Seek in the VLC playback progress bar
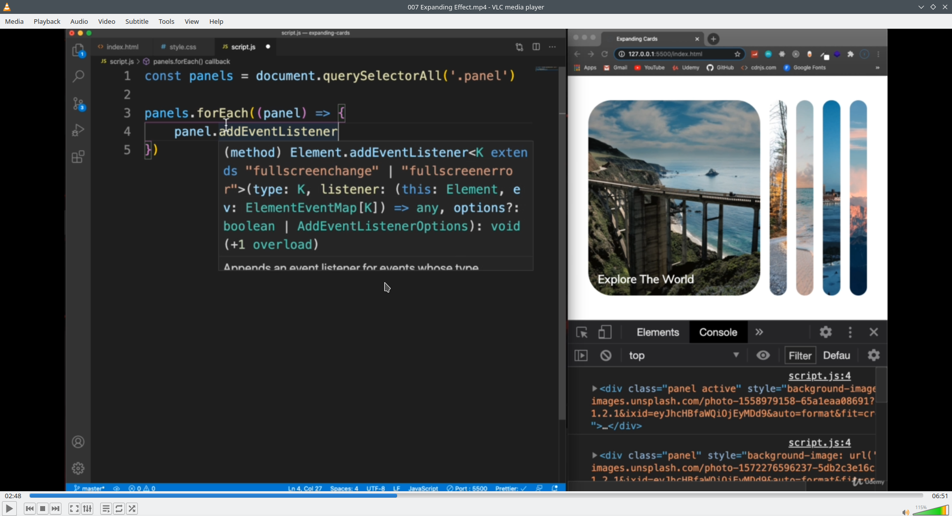 coord(476,496)
